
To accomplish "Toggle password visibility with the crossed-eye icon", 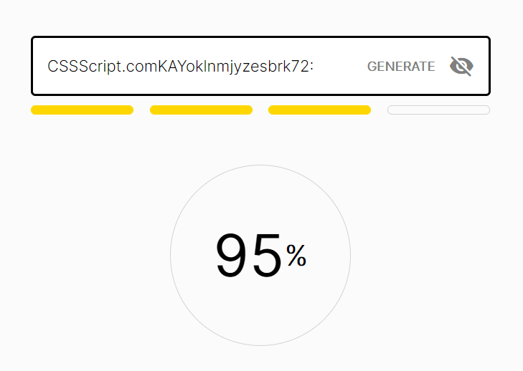I will (x=461, y=67).
